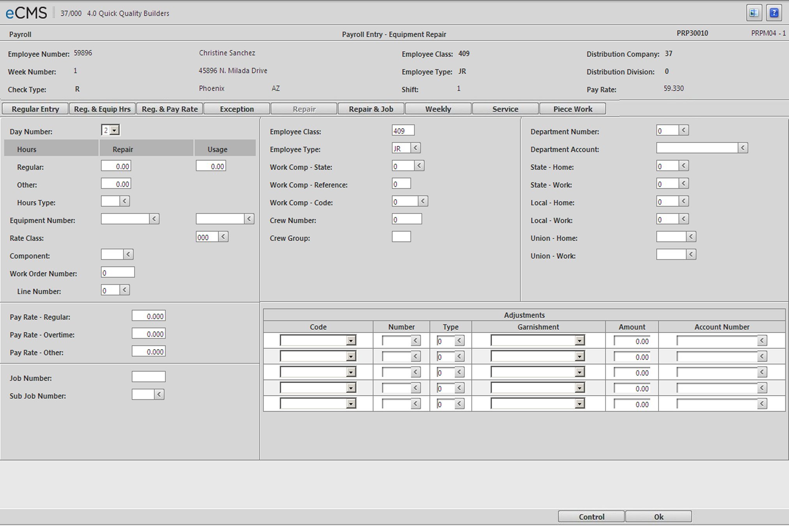Open Account Number lookup in last adjustment row
Screen dimensions: 789x526
pos(763,404)
